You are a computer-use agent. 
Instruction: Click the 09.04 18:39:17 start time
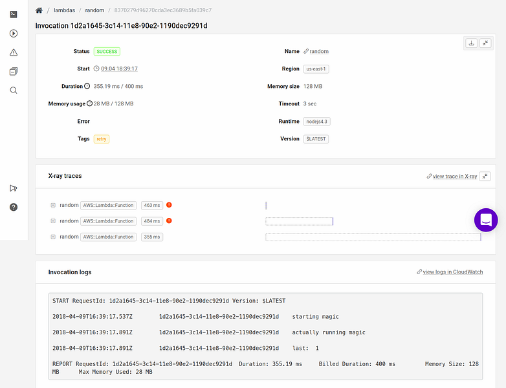coord(120,69)
